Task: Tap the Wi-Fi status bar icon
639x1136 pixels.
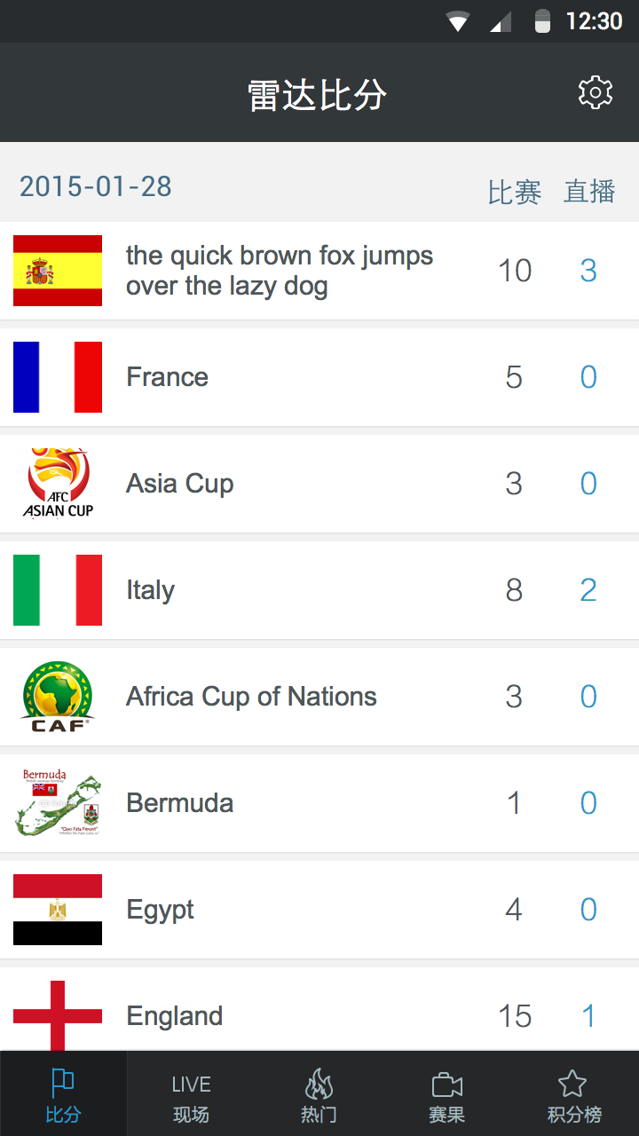Action: click(458, 22)
